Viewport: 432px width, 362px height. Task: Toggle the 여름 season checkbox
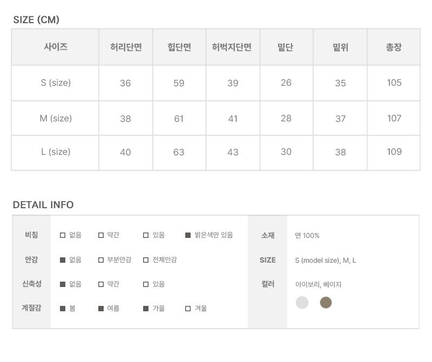[101, 309]
